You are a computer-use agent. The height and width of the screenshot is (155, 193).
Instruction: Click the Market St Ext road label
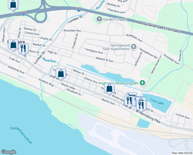[104, 60]
